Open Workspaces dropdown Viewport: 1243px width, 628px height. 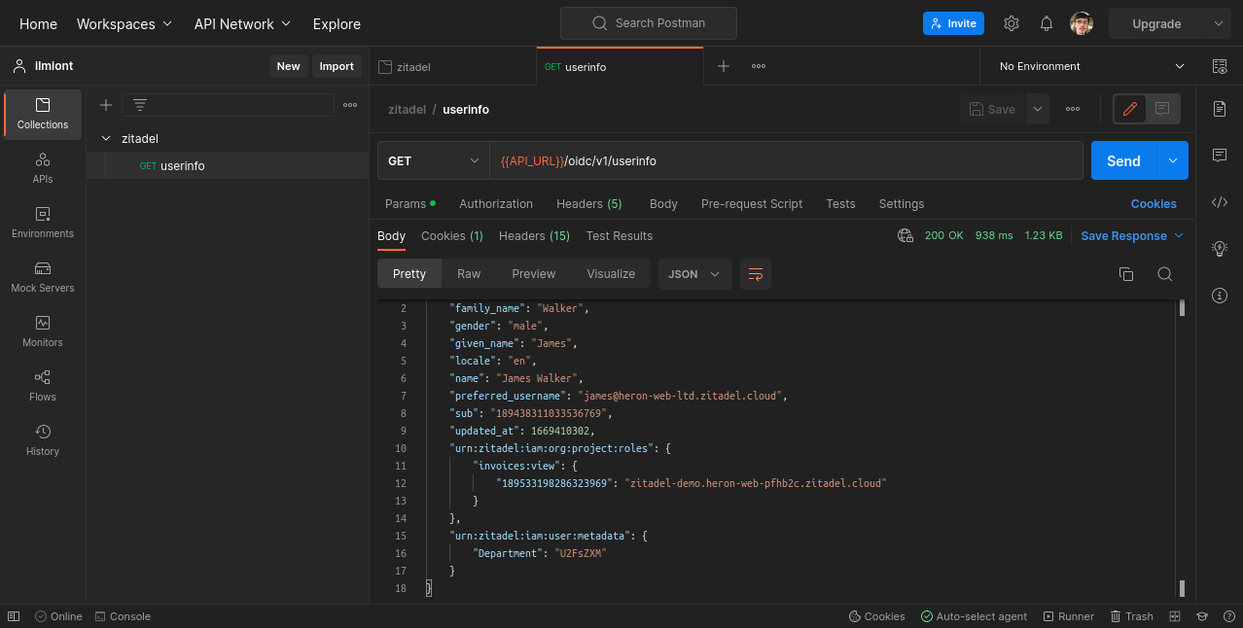pos(124,23)
